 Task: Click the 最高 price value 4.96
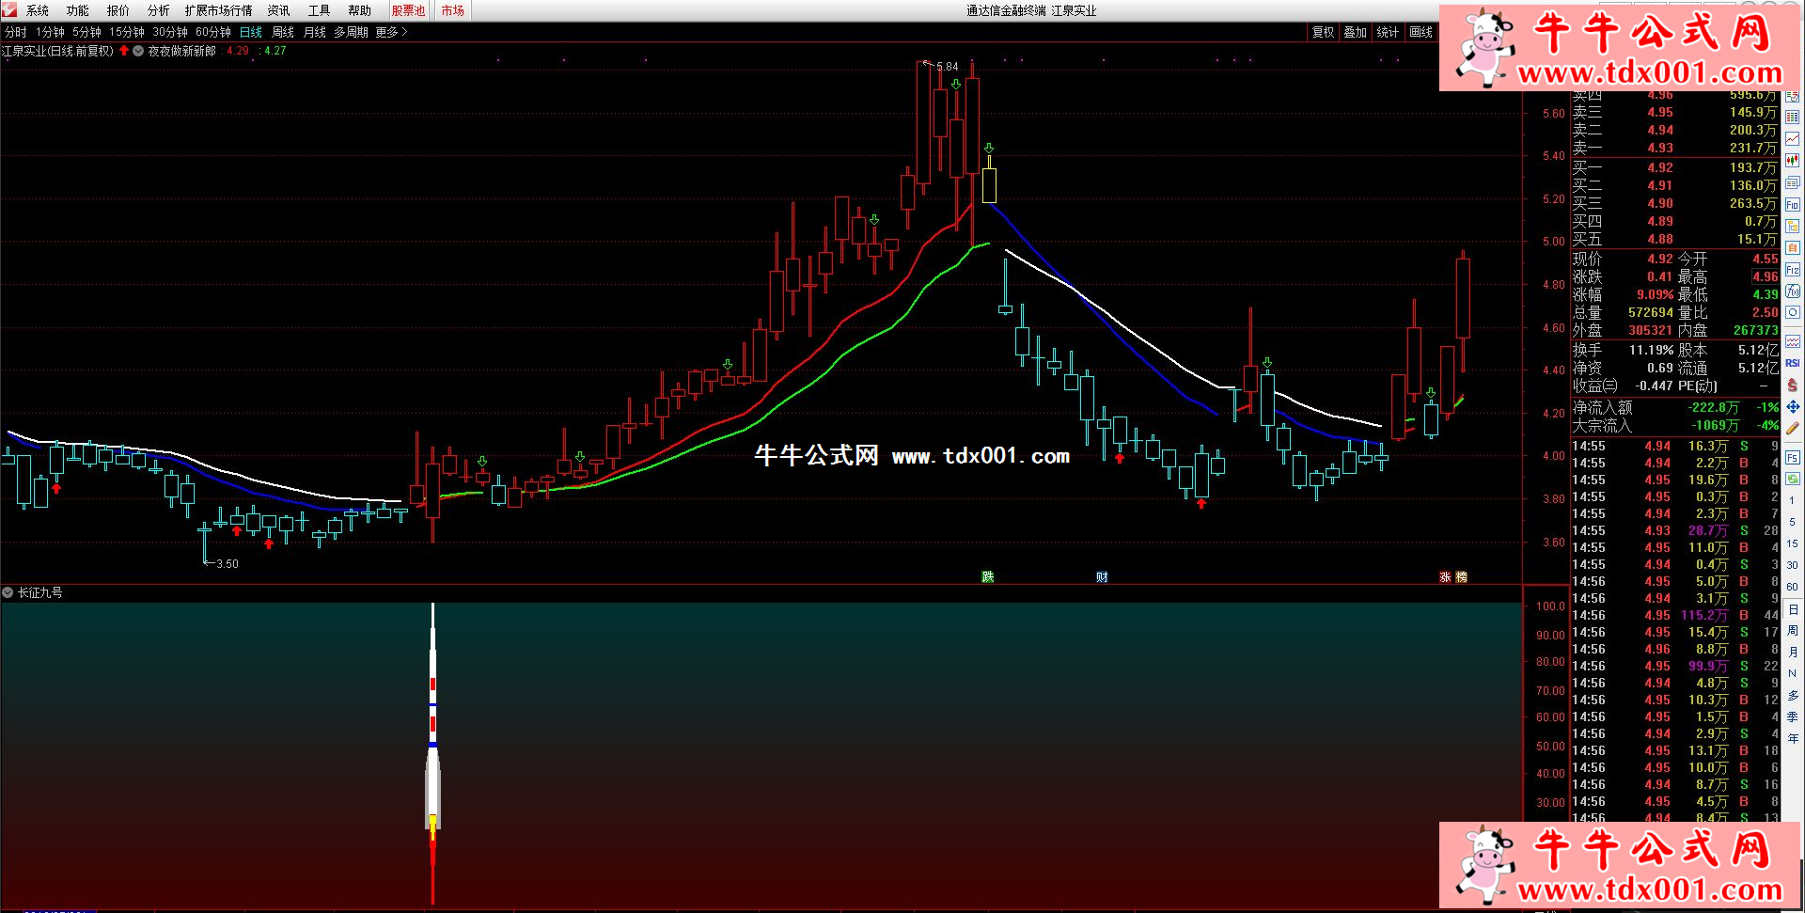tap(1765, 276)
